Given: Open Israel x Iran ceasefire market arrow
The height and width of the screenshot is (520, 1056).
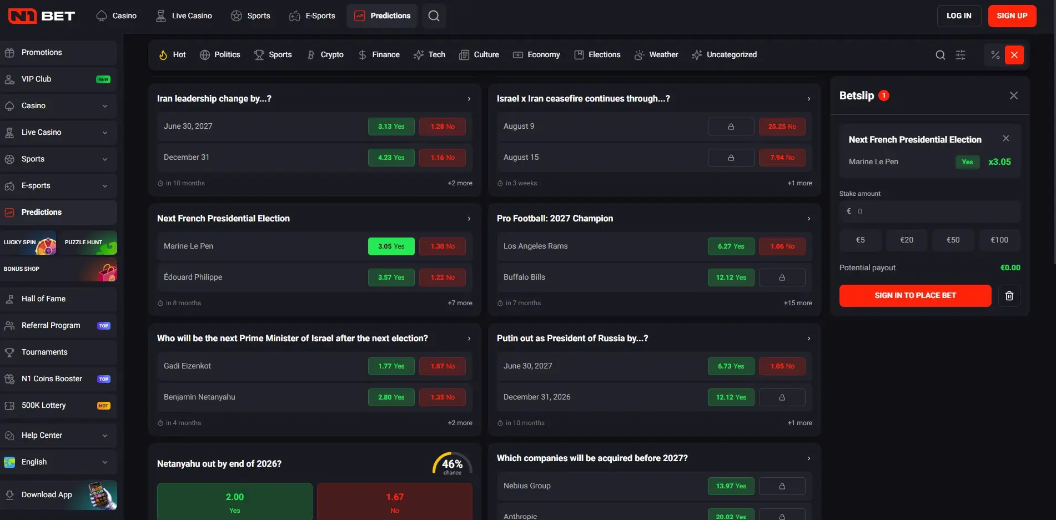Looking at the screenshot, I should click(x=809, y=99).
